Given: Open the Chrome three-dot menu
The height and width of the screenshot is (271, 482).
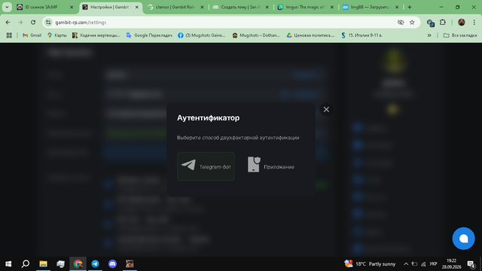Looking at the screenshot, I should click(x=474, y=23).
